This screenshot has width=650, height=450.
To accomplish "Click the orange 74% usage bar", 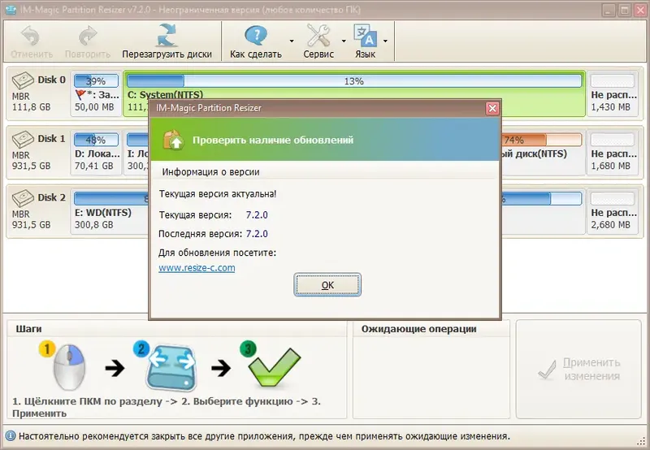I will click(x=541, y=140).
